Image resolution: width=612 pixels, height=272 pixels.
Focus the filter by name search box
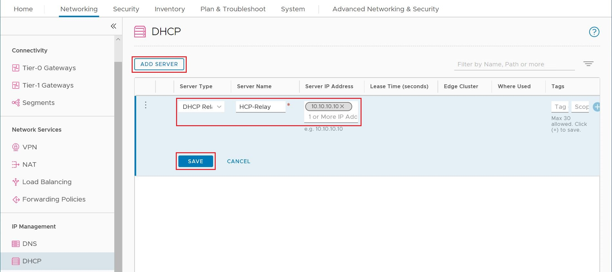[x=514, y=64]
